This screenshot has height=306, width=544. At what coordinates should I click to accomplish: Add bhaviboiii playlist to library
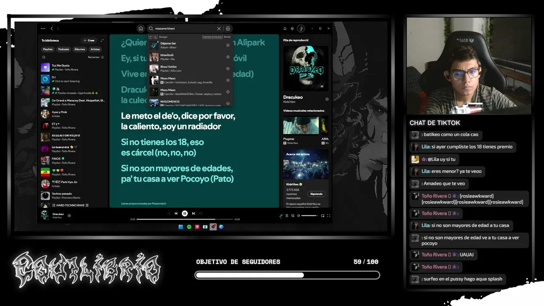point(228,57)
